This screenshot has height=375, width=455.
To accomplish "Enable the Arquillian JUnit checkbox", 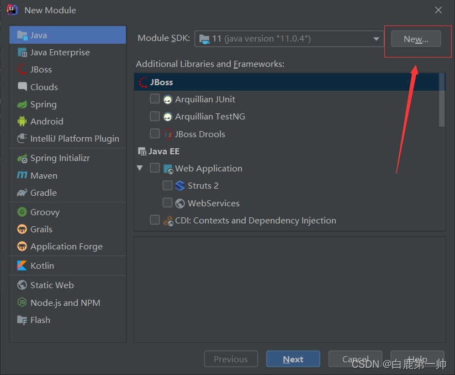I will [155, 99].
